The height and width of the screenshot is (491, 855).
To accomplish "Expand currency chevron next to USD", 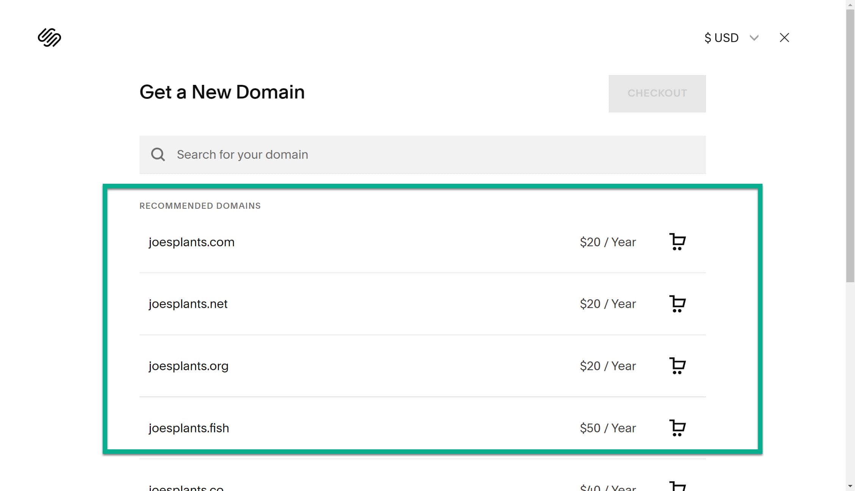I will pos(754,38).
